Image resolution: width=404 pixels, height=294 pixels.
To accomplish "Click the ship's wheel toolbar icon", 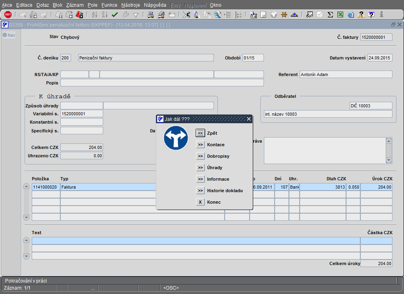I will [x=284, y=15].
